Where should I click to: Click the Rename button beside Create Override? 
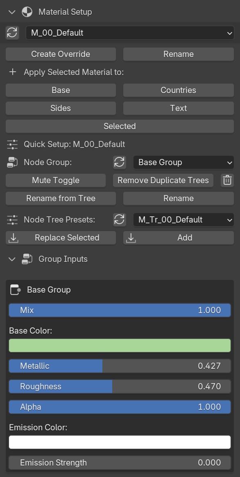179,54
